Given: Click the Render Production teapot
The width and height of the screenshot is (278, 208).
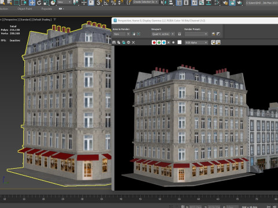Looking at the screenshot, I should (239, 3).
